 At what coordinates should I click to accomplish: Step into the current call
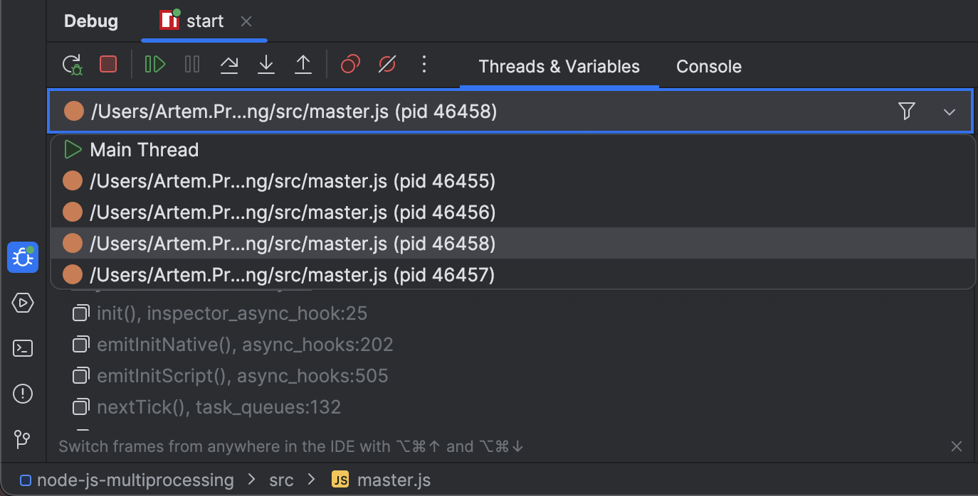pos(265,64)
